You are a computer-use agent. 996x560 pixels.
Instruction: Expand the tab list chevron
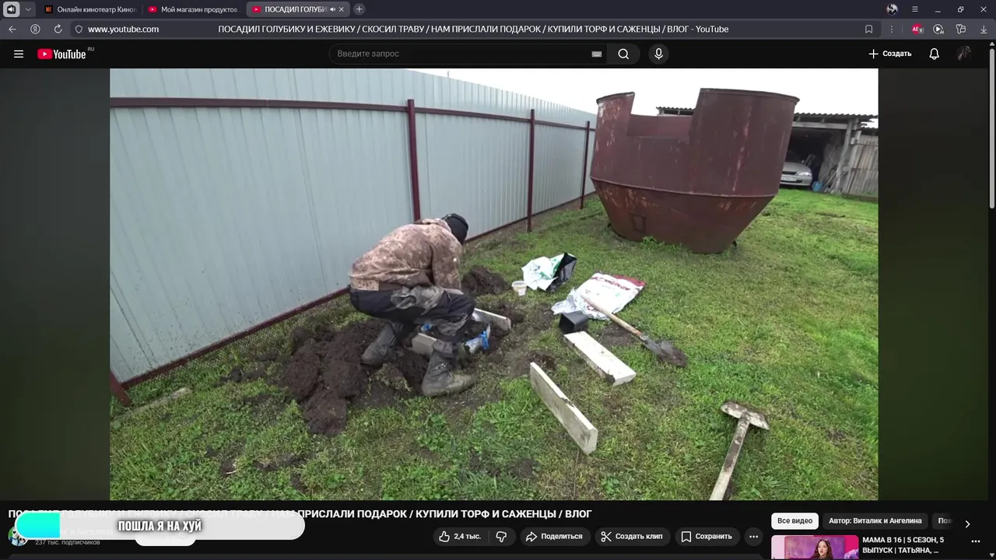[28, 9]
